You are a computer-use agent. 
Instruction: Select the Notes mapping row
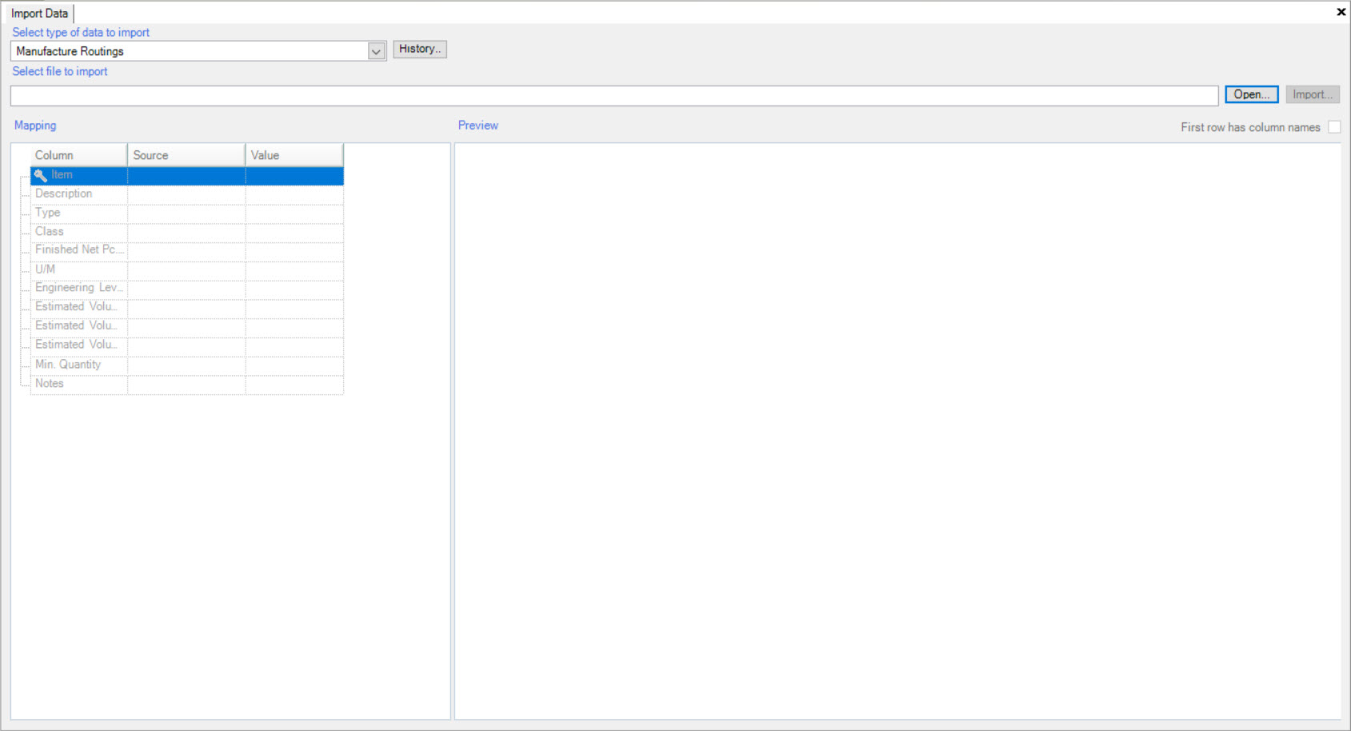click(186, 385)
